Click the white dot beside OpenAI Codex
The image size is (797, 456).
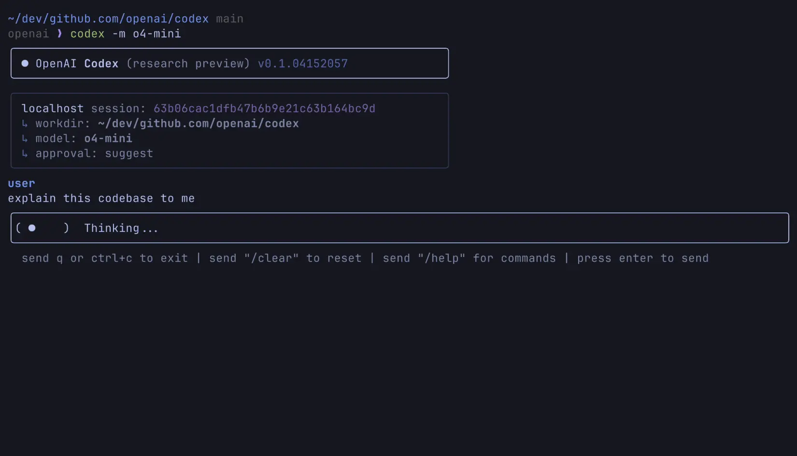(25, 63)
